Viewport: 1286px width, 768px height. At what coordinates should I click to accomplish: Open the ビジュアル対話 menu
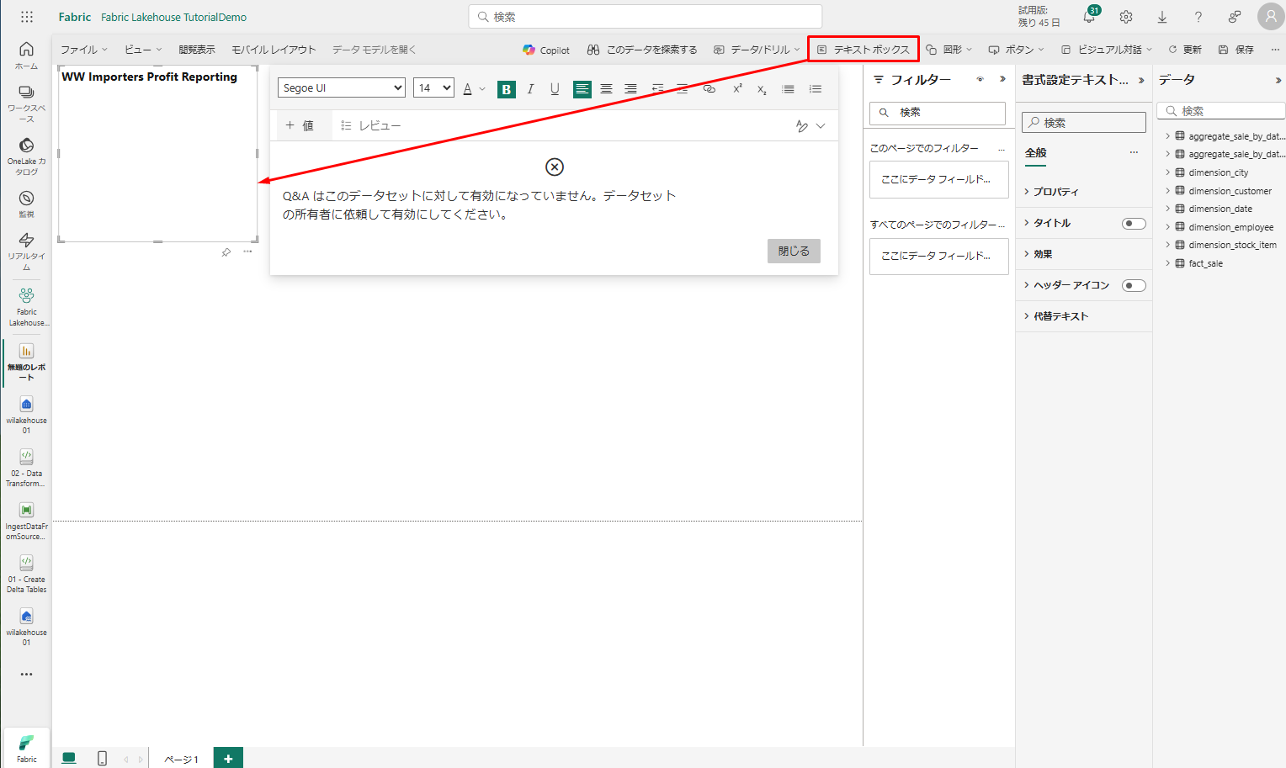[x=1106, y=50]
